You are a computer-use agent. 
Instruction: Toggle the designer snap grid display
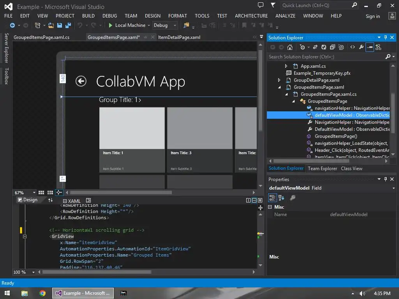click(41, 192)
